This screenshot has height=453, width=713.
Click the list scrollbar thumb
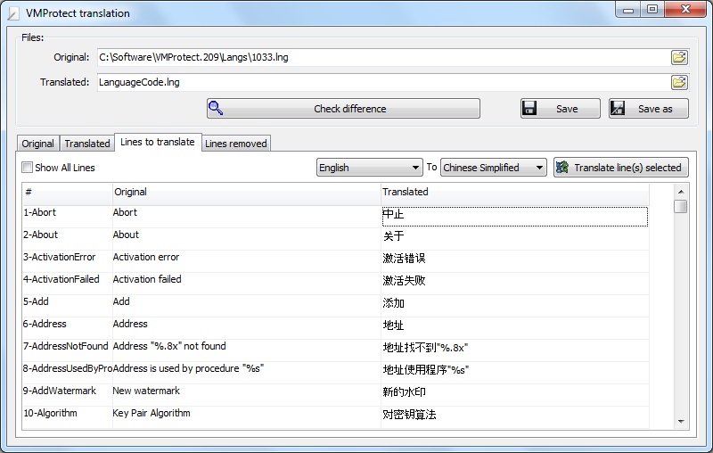tap(681, 206)
